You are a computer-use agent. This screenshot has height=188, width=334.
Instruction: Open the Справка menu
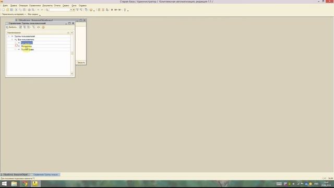[x=82, y=6]
